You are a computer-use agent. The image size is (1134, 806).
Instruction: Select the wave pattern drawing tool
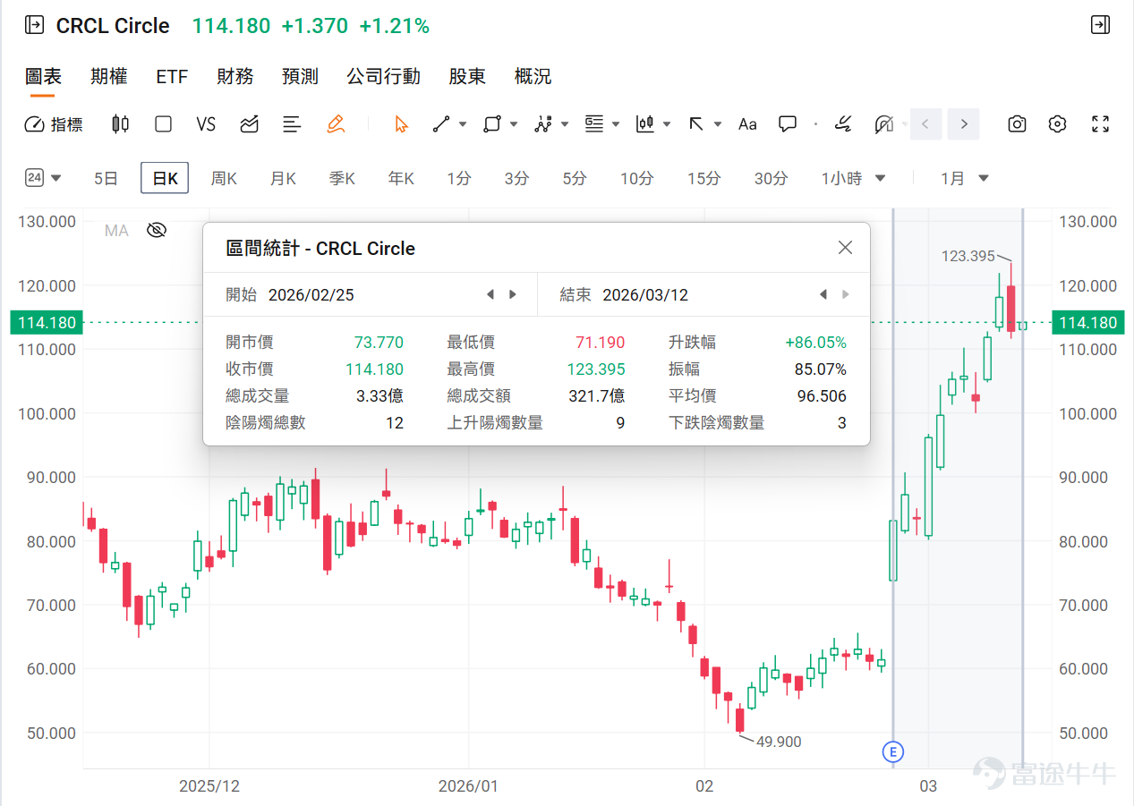point(542,124)
